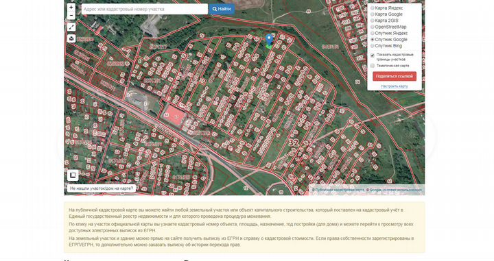
Task: Click the Поделиться ссылкой button
Action: pyautogui.click(x=394, y=76)
